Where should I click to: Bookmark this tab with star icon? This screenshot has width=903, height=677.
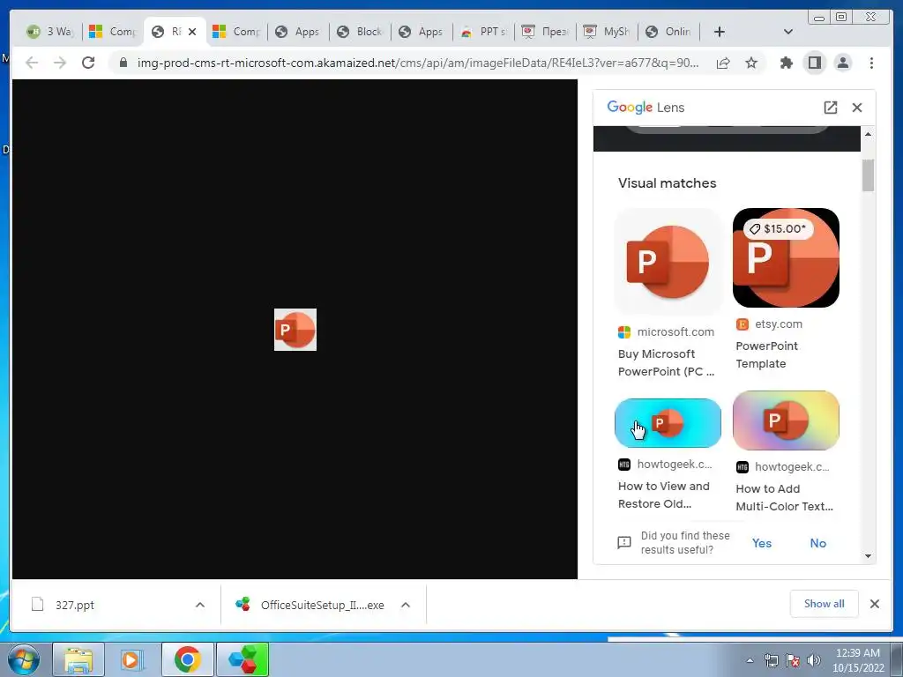(x=751, y=63)
